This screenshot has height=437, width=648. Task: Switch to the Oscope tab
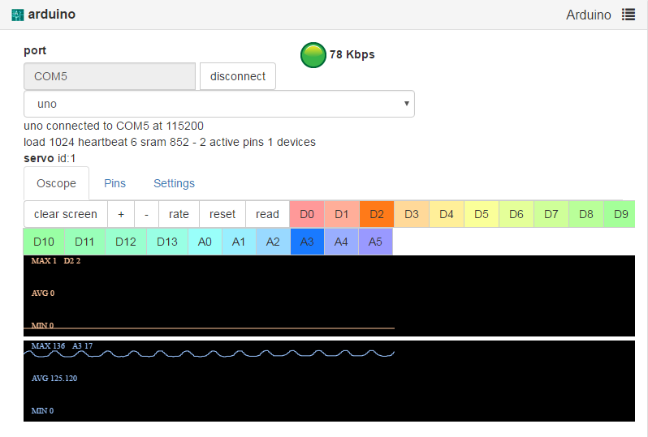click(x=56, y=183)
